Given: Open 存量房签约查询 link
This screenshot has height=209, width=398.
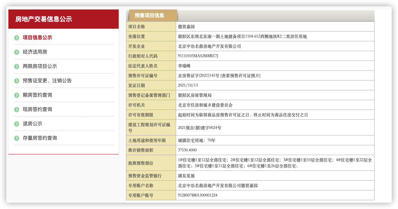Looking at the screenshot, I should pyautogui.click(x=40, y=138).
